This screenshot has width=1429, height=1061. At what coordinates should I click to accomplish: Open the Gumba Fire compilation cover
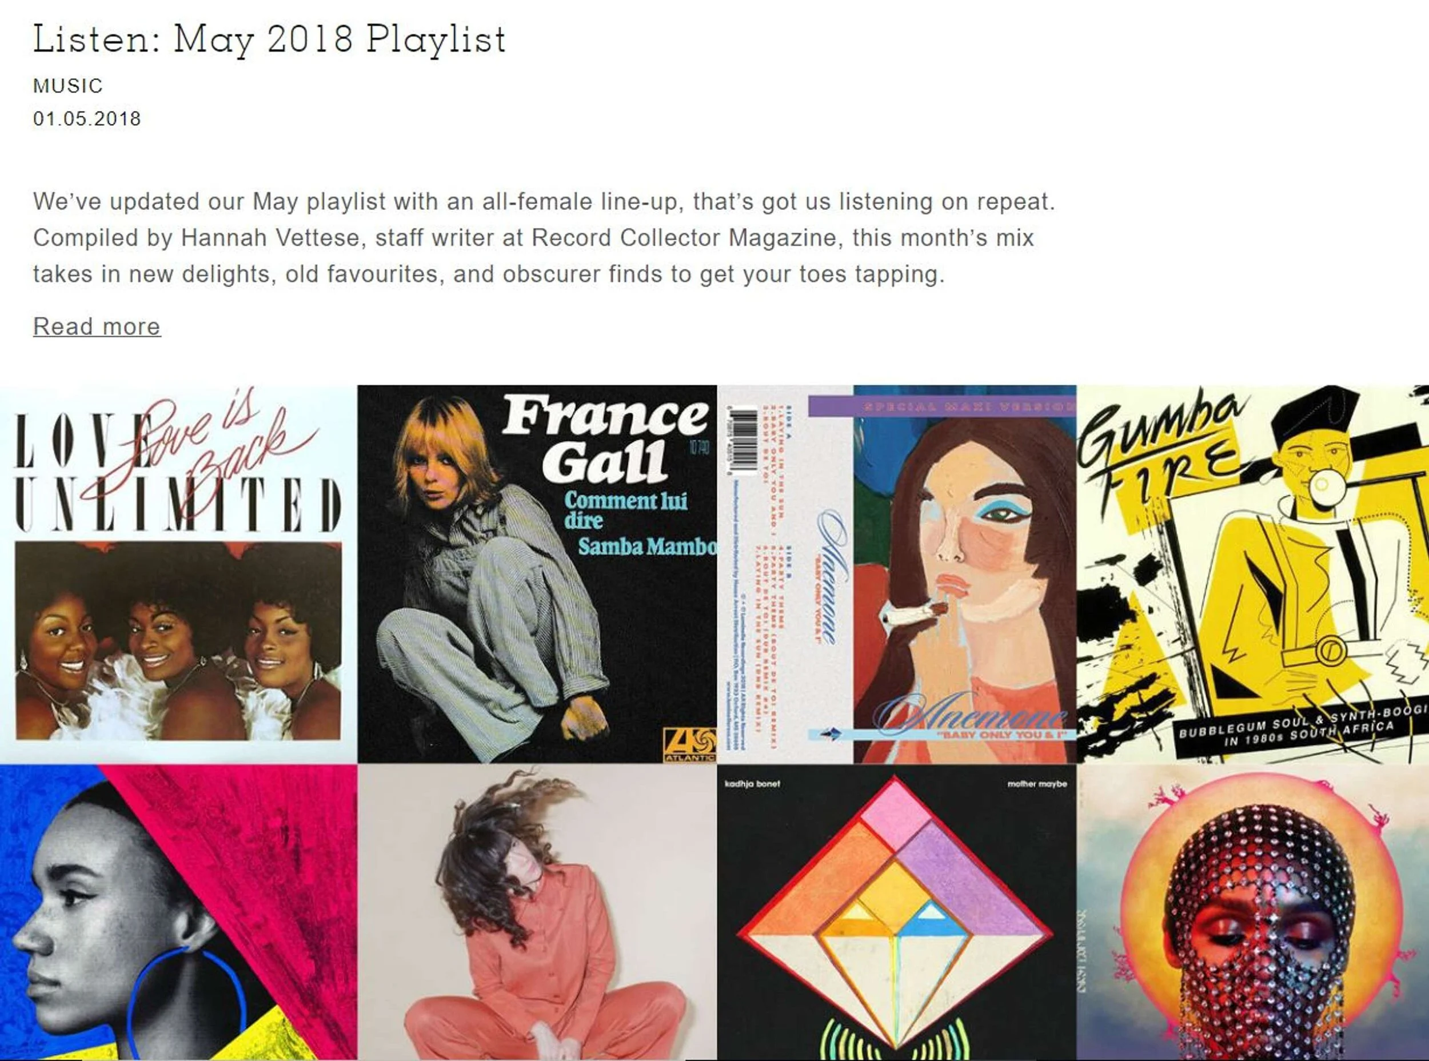(1253, 573)
